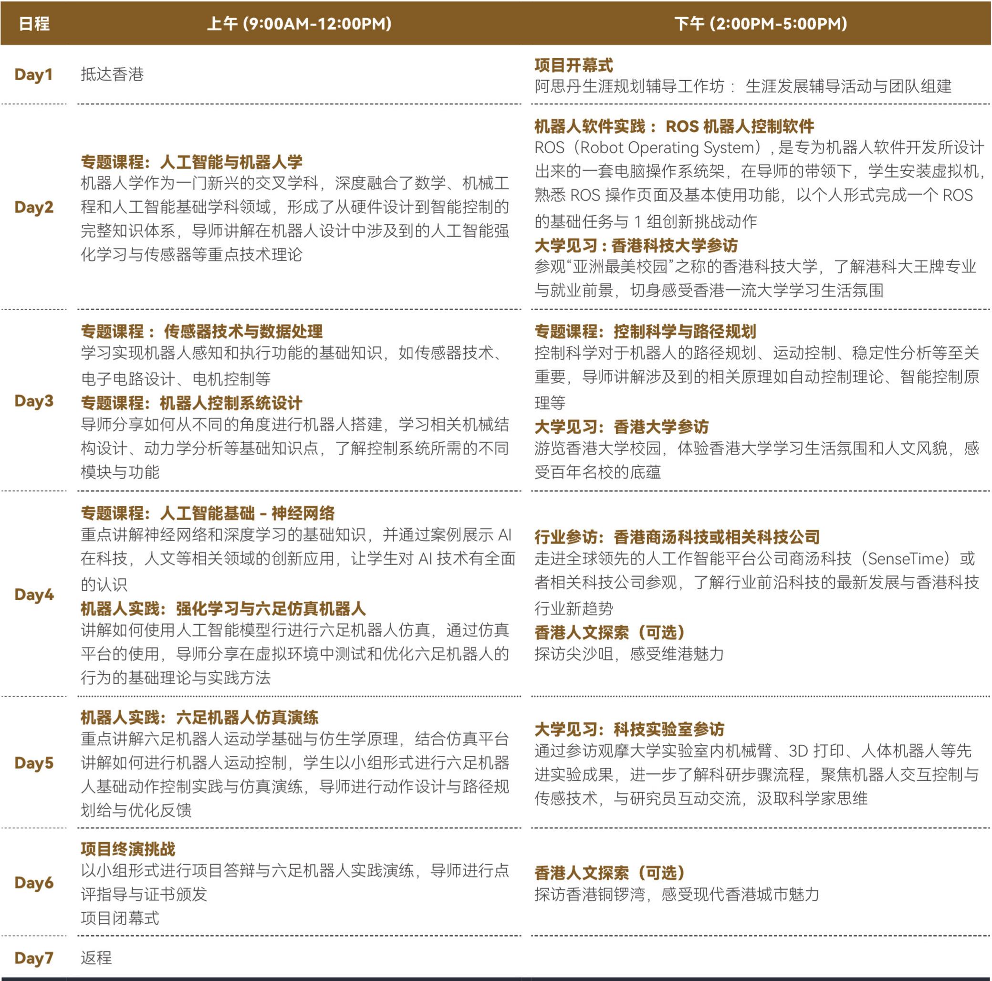Click heading 大学见习：科技实验室参访
This screenshot has height=981, width=992.
(629, 729)
